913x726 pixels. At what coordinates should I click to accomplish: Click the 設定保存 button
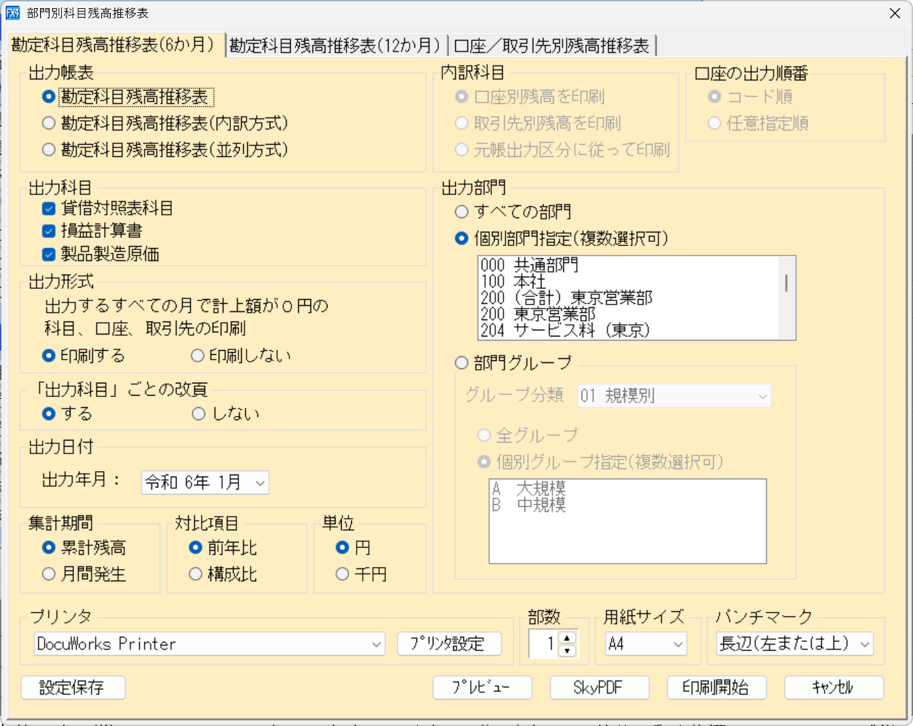click(72, 687)
